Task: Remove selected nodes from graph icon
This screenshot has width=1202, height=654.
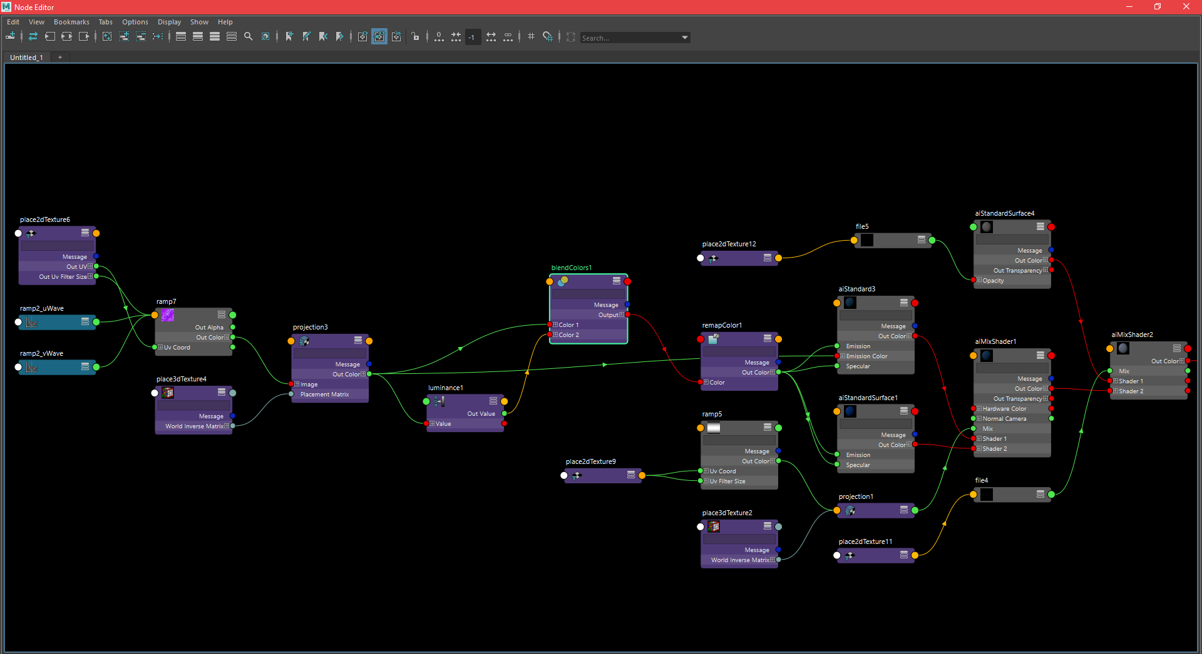Action: (141, 36)
